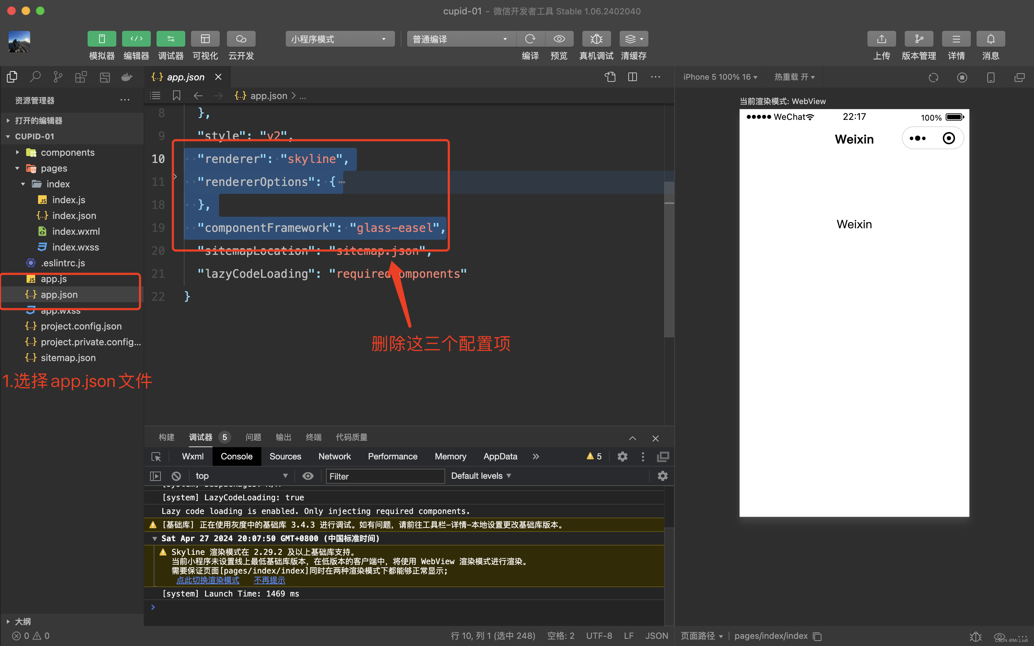1034x646 pixels.
Task: Open 版本管理 branch icon
Action: (919, 39)
